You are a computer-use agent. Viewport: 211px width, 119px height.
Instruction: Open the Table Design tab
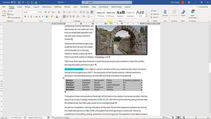(x=116, y=7)
